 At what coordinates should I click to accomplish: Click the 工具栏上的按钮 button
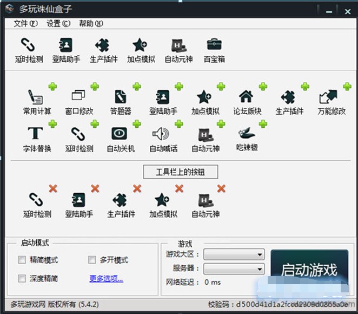(x=181, y=172)
